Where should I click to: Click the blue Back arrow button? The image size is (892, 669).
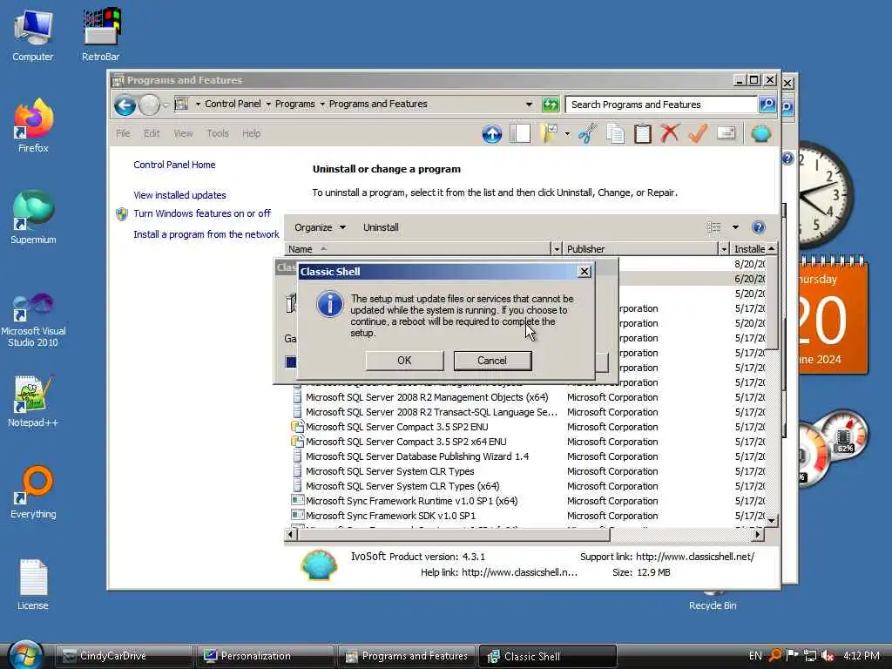coord(125,105)
